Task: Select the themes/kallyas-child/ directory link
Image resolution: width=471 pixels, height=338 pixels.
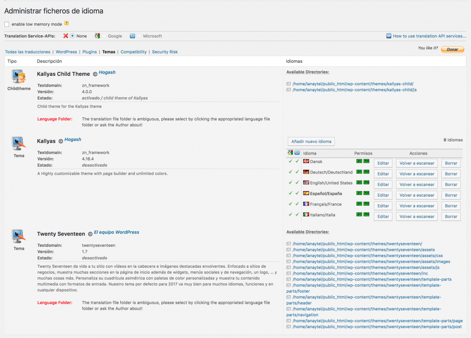Action: click(x=353, y=84)
